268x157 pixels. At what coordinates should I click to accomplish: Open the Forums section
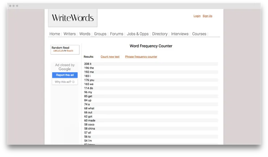(x=117, y=34)
